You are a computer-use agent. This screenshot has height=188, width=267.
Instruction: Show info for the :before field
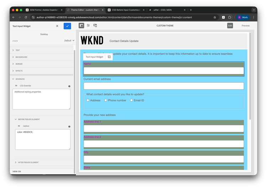[69, 127]
